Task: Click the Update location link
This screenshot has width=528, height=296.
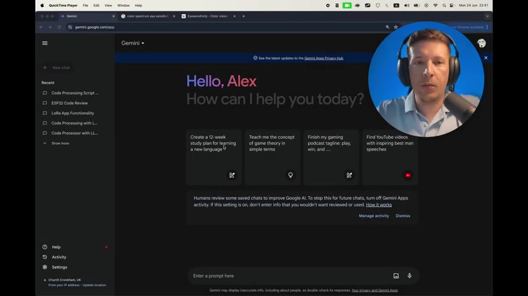Action: (94, 285)
